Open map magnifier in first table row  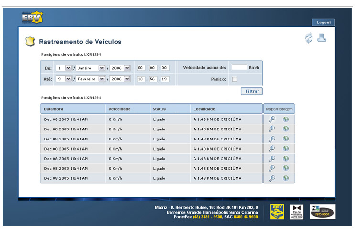click(272, 119)
